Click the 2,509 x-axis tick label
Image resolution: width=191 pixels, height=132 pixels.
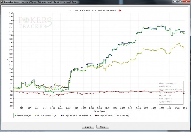(x=99, y=108)
